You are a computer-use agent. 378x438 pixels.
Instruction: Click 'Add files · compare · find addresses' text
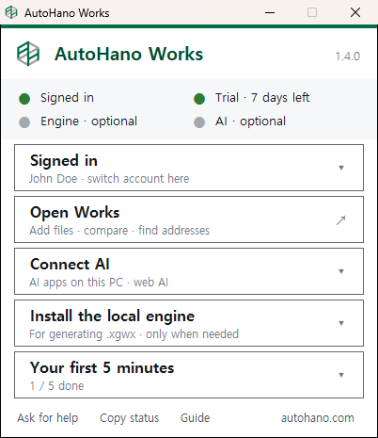pyautogui.click(x=119, y=231)
